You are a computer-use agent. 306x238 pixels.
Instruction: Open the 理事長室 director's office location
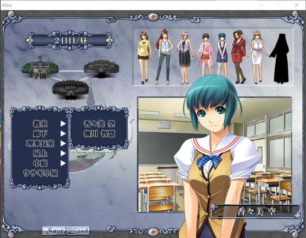pos(40,143)
